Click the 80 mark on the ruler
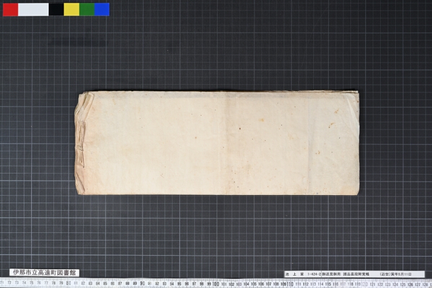432x288 pixels. pyautogui.click(x=69, y=283)
